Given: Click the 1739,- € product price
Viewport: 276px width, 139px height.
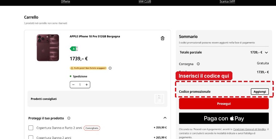Looking at the screenshot, I should [x=79, y=58].
